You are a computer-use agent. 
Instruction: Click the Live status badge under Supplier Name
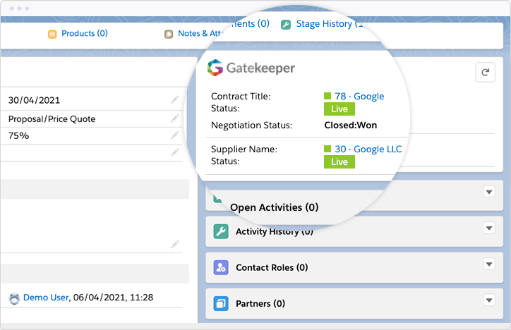339,161
